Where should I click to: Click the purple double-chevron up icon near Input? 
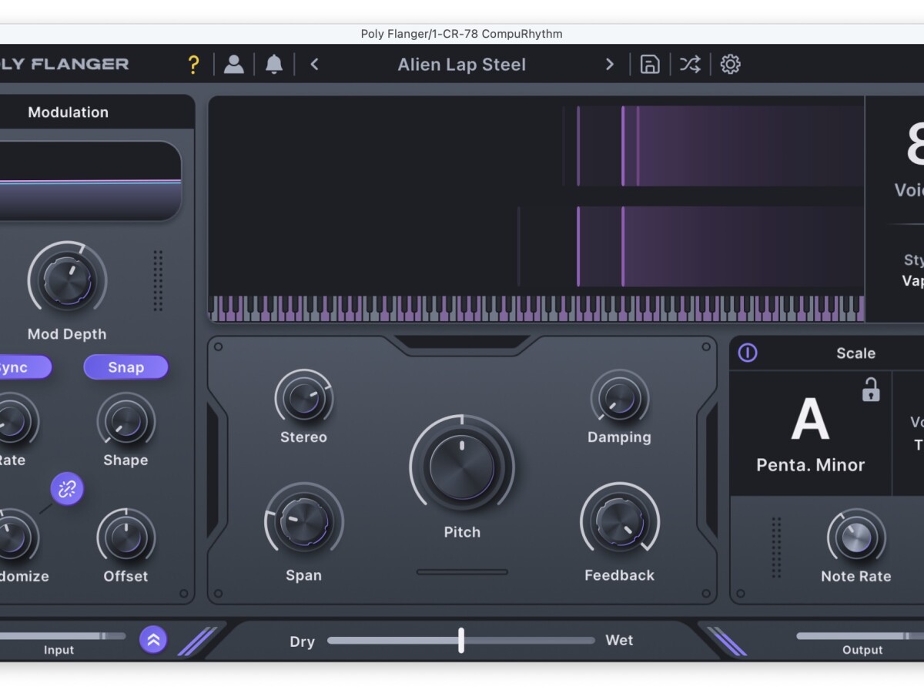pos(153,639)
